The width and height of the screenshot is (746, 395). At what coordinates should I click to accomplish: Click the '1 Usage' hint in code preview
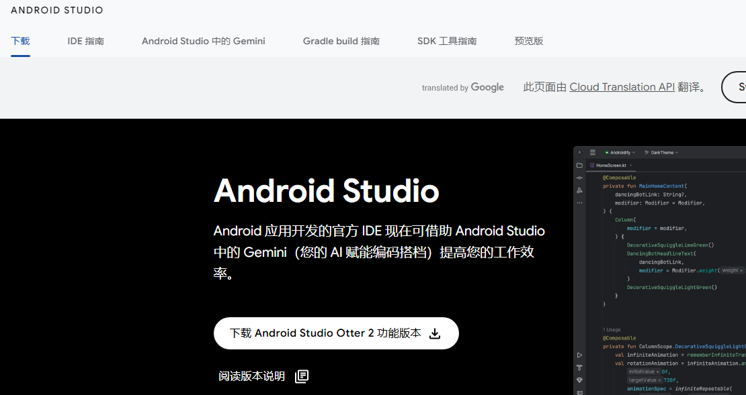[612, 329]
